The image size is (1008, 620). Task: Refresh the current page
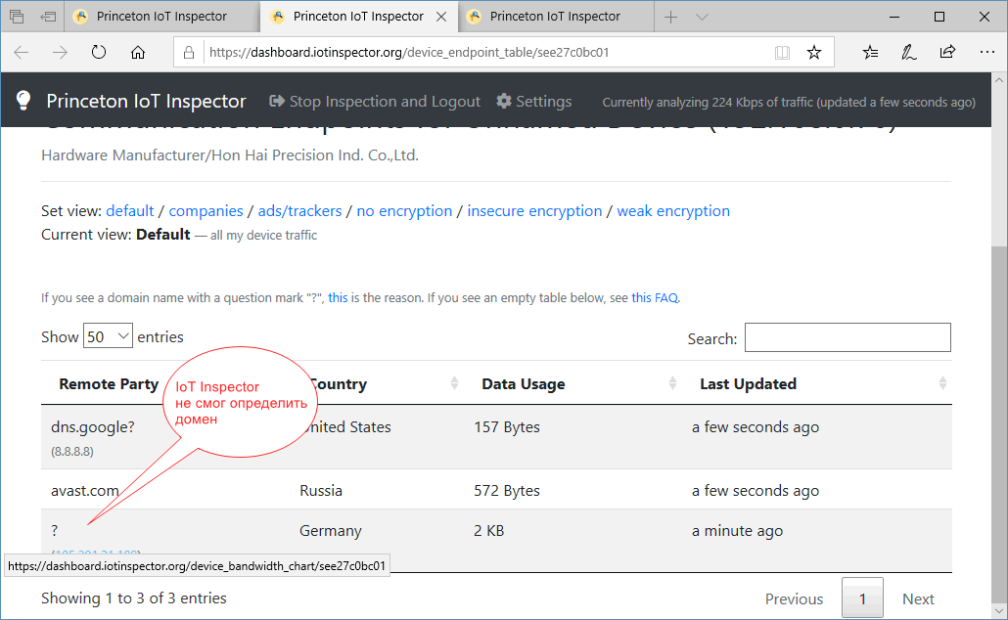(x=99, y=52)
